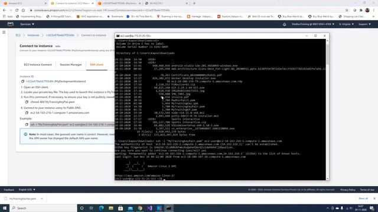Open Visual Studio from the taskbar

(149, 208)
